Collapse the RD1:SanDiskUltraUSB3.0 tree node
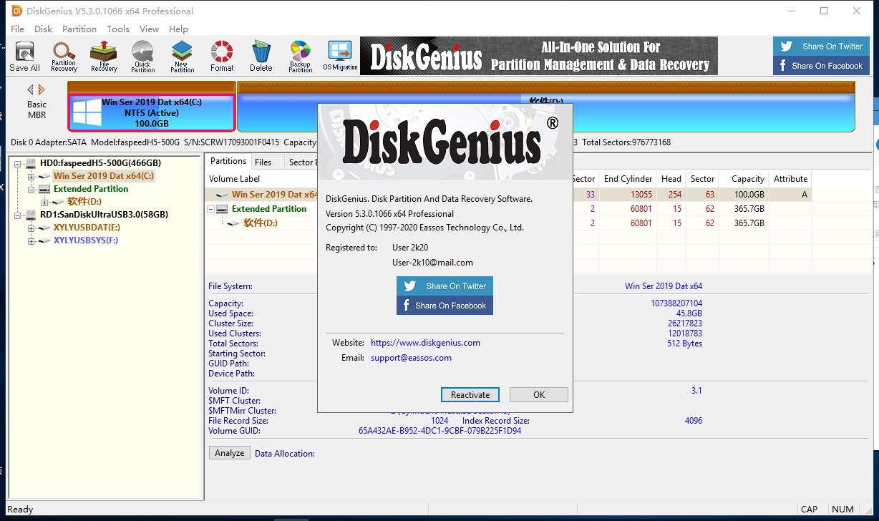 (x=18, y=215)
